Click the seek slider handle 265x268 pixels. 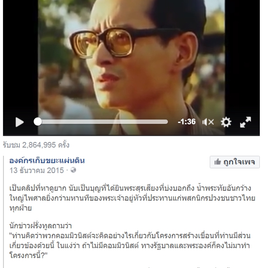pos(38,122)
